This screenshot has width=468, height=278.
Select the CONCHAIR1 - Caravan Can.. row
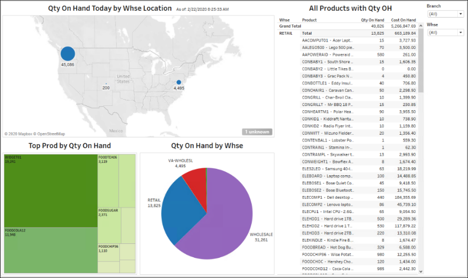(359, 90)
